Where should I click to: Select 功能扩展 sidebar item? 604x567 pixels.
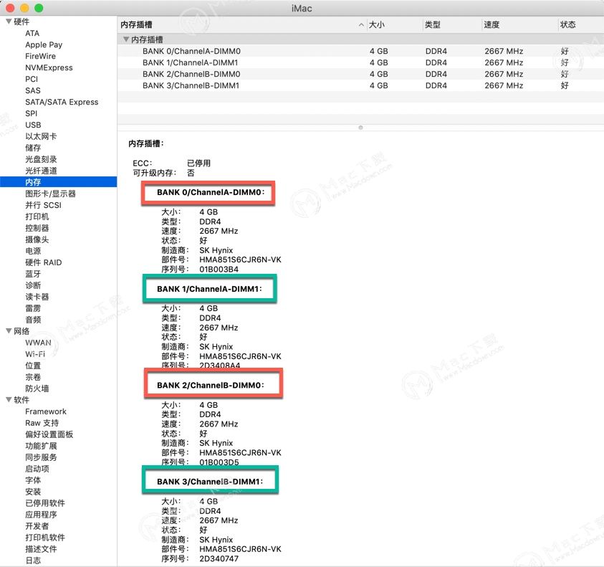pos(41,446)
